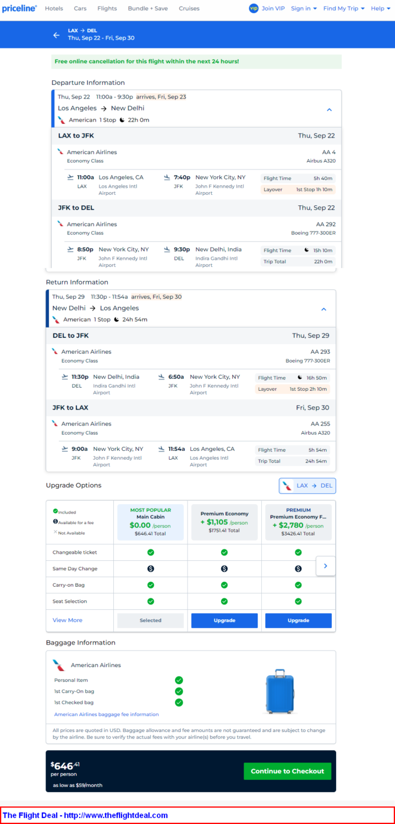Open the Cruises menu
Screen dimensions: 395x824
point(189,8)
